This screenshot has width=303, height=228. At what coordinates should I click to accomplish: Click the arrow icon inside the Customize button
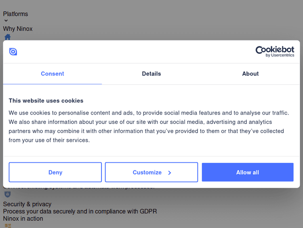(x=170, y=173)
